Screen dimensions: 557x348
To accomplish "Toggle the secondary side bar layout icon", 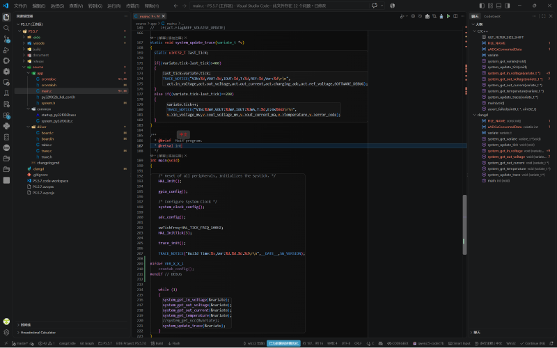I will pyautogui.click(x=508, y=6).
